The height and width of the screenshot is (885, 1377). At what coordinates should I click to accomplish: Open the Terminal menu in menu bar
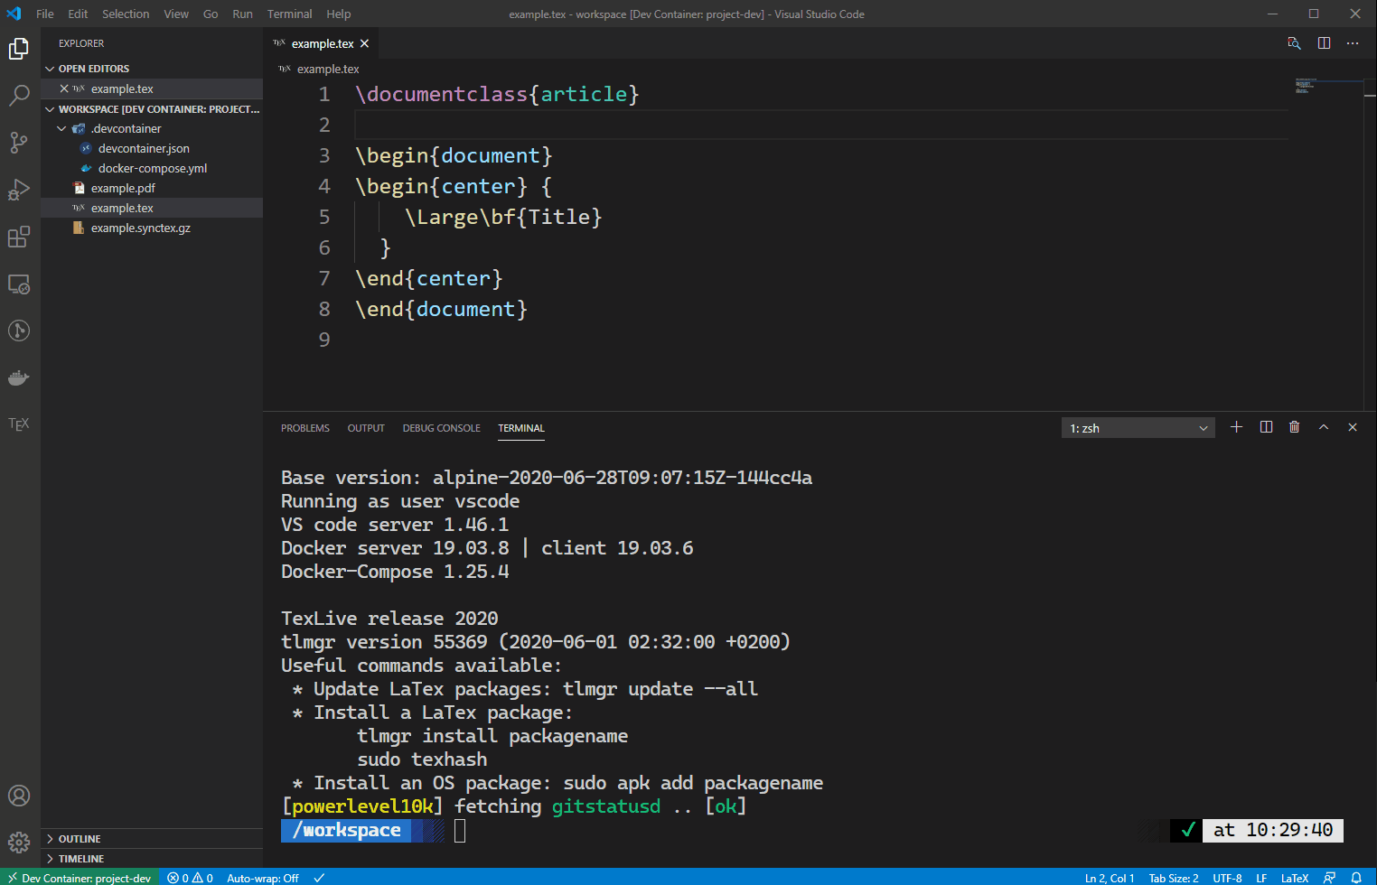pyautogui.click(x=289, y=14)
